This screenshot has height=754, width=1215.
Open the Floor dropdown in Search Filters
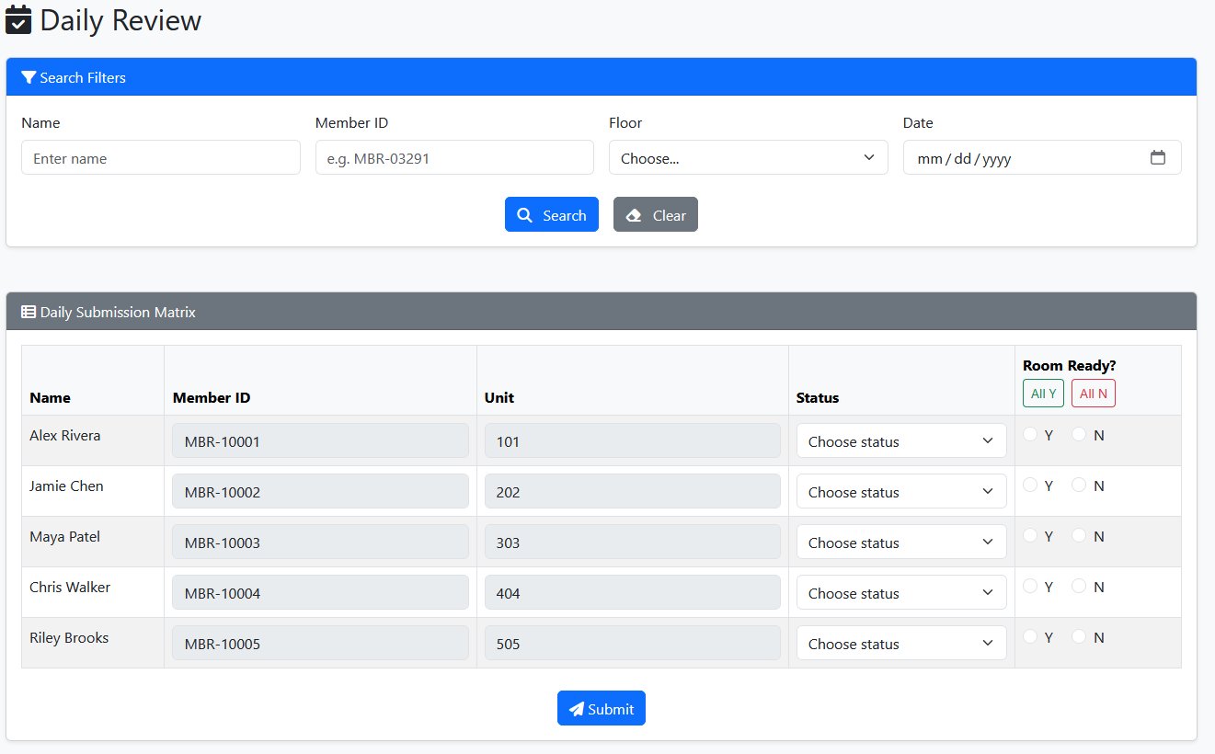tap(747, 157)
